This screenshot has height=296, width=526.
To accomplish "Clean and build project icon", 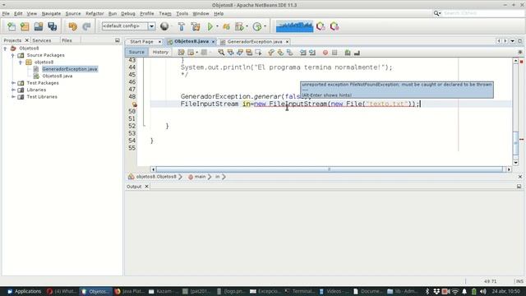I will tap(196, 26).
